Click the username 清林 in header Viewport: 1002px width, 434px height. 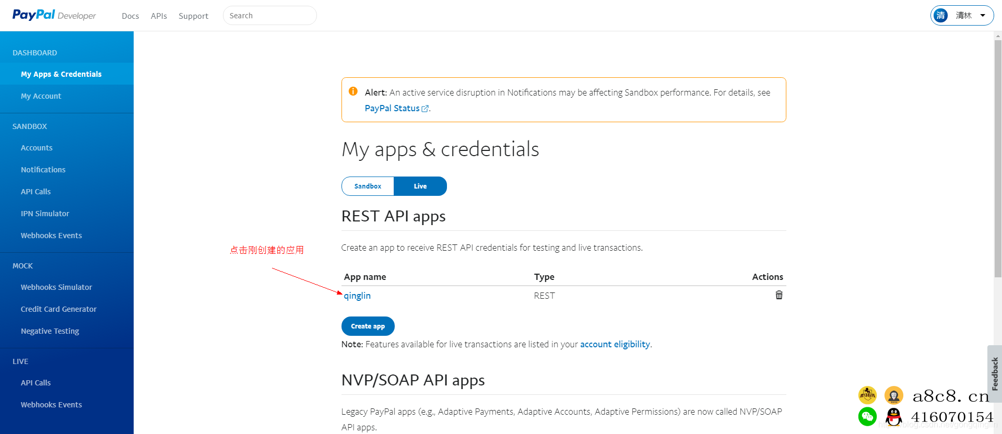pos(964,16)
